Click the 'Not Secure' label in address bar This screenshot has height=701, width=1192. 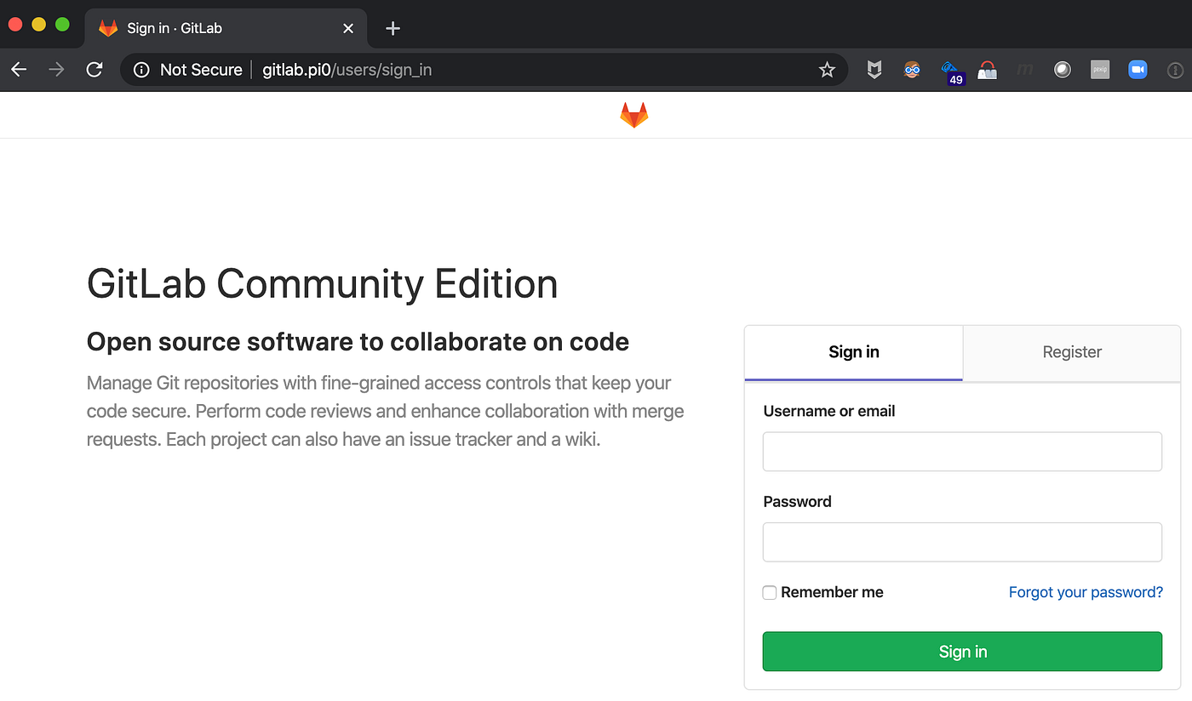[x=201, y=70]
